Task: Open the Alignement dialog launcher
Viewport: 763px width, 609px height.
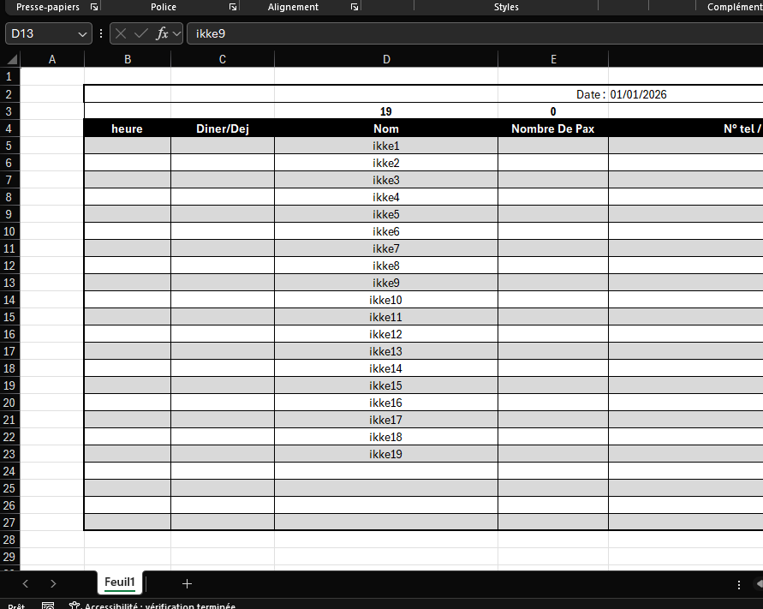Action: pyautogui.click(x=355, y=7)
